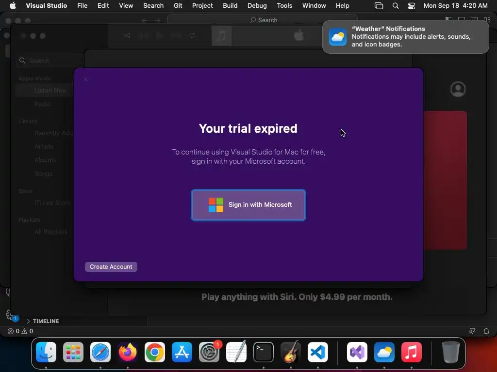497x372 pixels.
Task: Open Visual Studio Code from the Dock
Action: point(318,352)
